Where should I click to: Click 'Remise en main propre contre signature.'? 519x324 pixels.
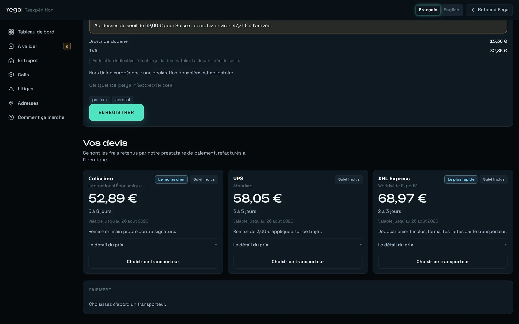pyautogui.click(x=132, y=232)
